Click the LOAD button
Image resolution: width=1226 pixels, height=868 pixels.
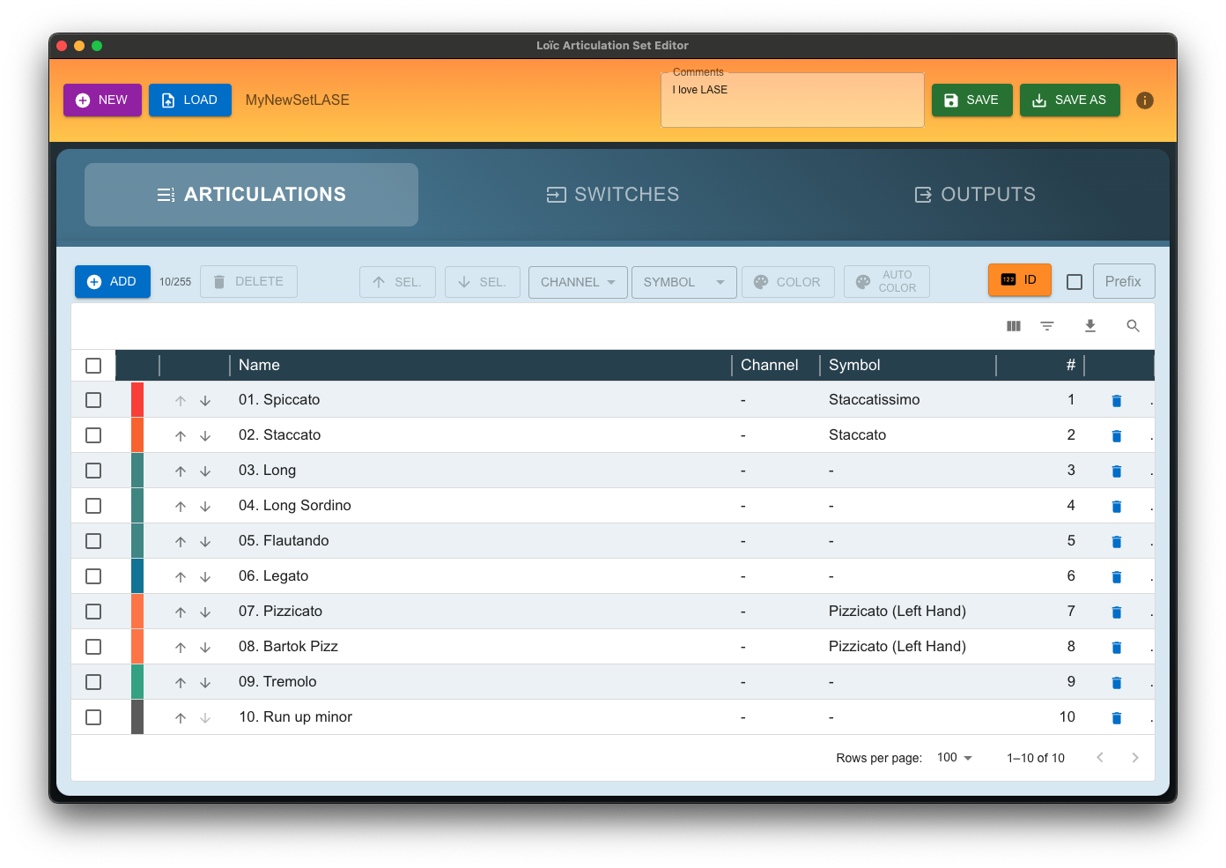click(190, 100)
